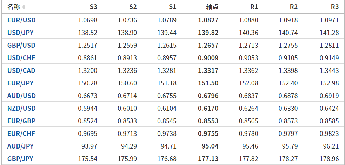Click the R3 column header
This screenshot has height=165, width=345.
coord(334,7)
